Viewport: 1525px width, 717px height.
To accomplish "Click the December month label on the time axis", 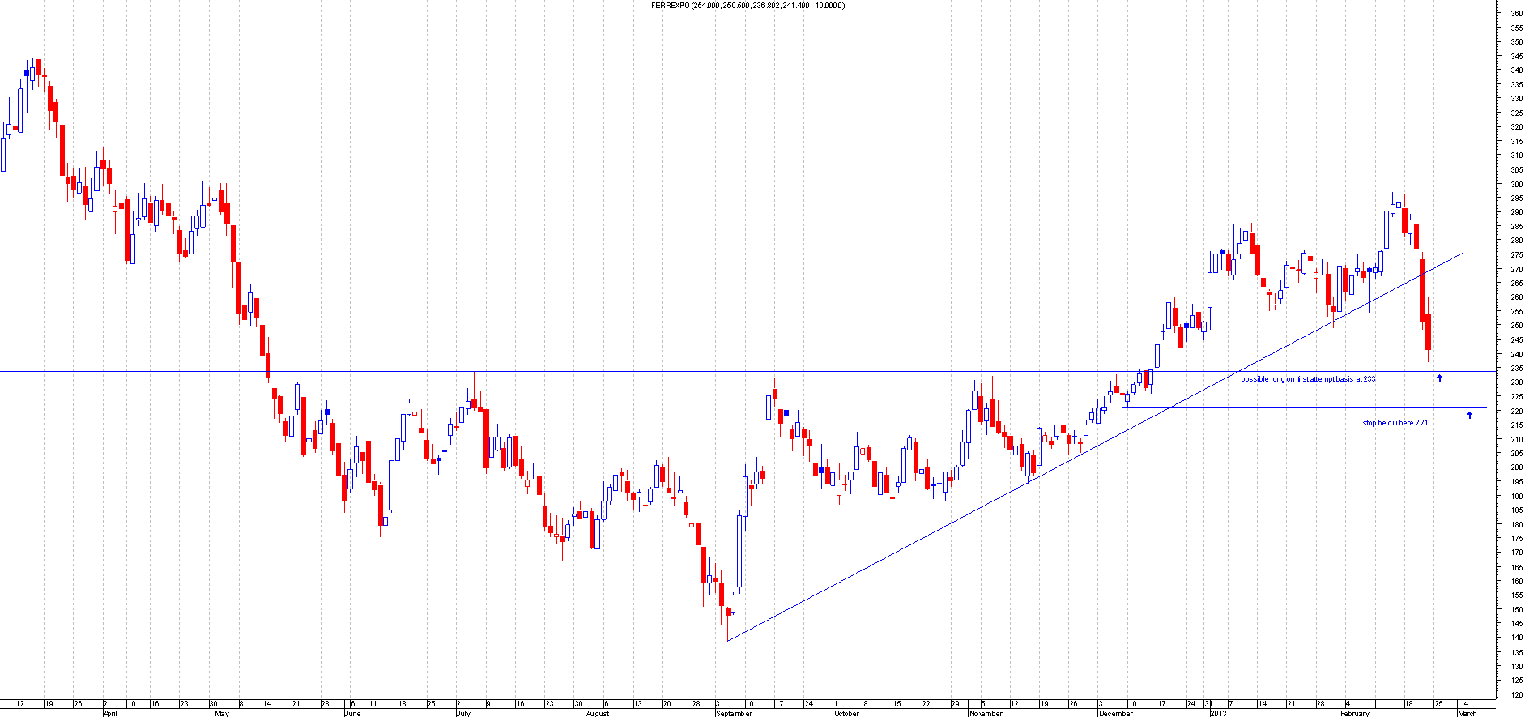I will [x=1116, y=714].
